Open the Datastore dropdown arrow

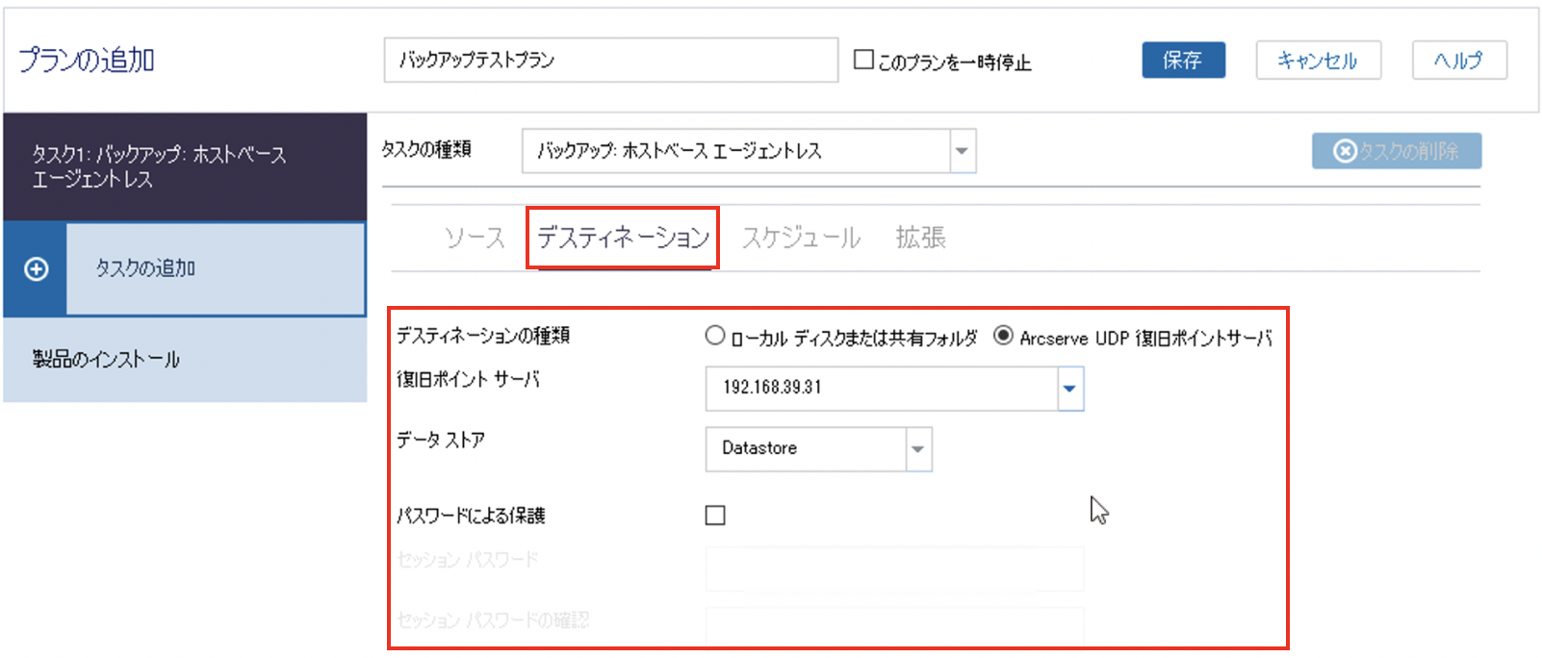(x=918, y=449)
